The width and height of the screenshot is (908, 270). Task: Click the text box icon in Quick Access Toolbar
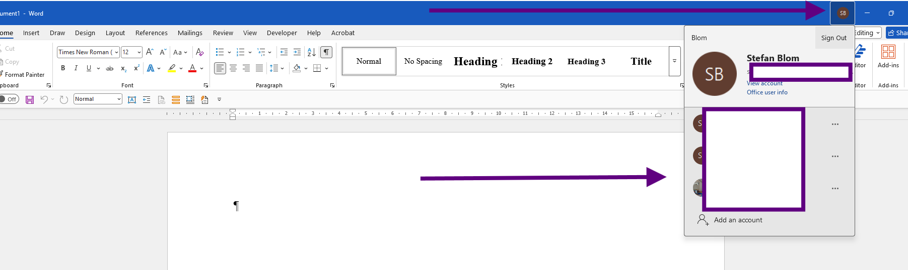click(132, 100)
